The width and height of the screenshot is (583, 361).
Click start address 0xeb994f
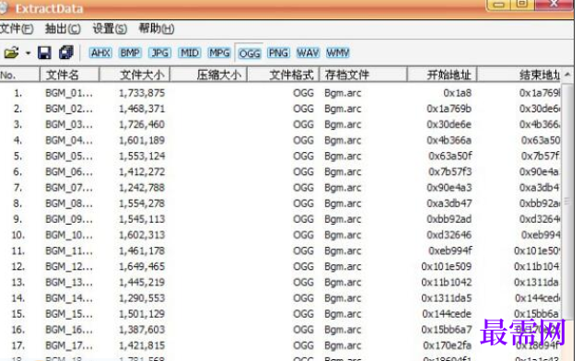[x=449, y=251]
